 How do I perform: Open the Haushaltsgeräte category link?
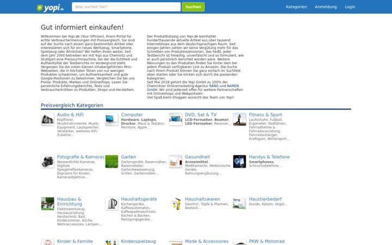tap(139, 199)
